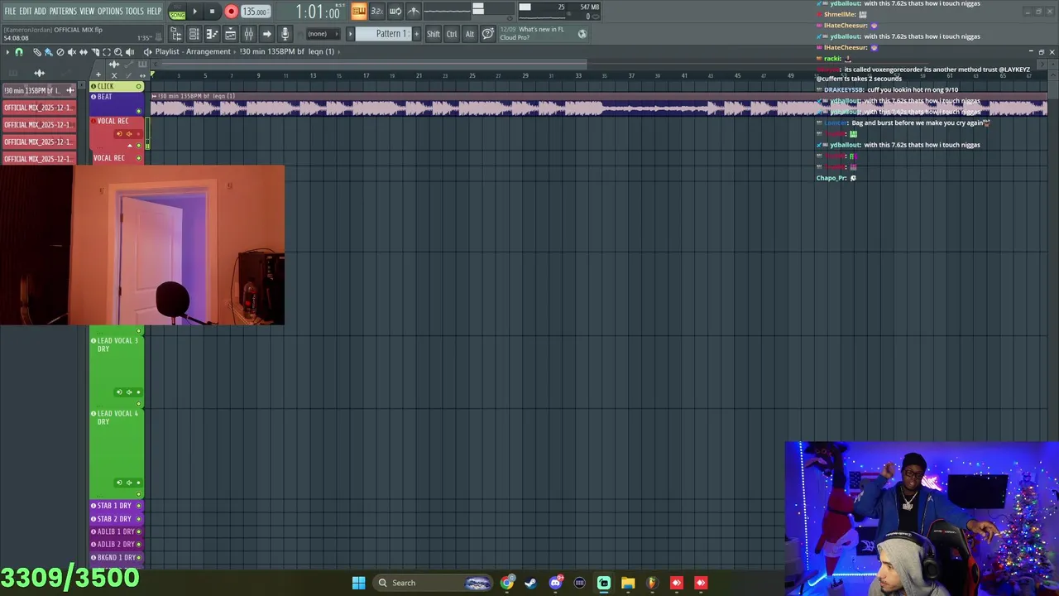Open the Windows Start menu

click(x=358, y=583)
